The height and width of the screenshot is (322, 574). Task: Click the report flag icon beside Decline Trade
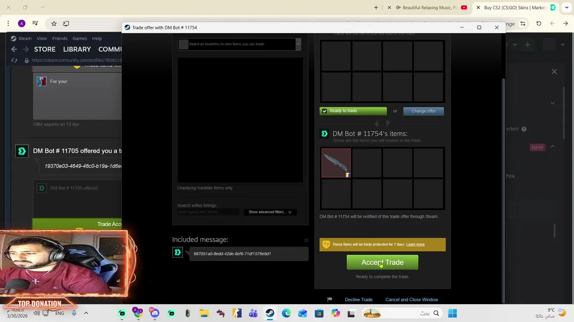[330, 300]
